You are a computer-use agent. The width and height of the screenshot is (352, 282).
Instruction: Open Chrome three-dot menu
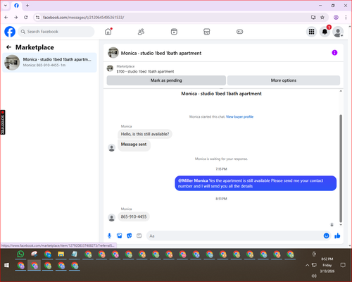click(x=346, y=17)
